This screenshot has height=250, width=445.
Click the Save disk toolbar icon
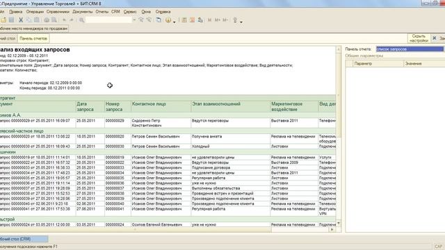tap(11, 20)
